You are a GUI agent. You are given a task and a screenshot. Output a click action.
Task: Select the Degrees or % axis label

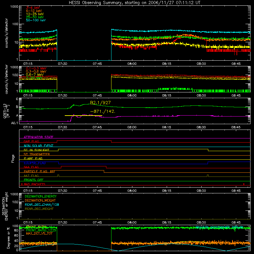[8, 238]
